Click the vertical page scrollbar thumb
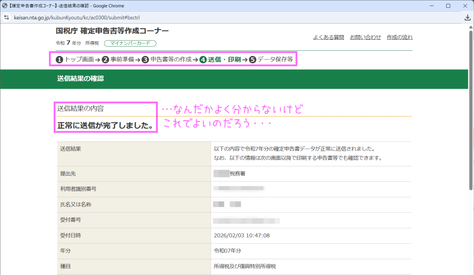Image resolution: width=474 pixels, height=275 pixels. coord(471,111)
